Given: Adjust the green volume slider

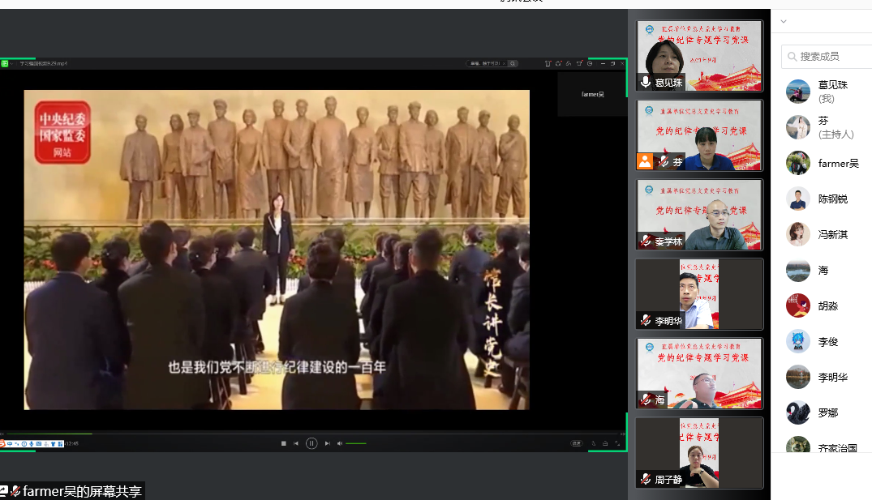Looking at the screenshot, I should tap(356, 443).
